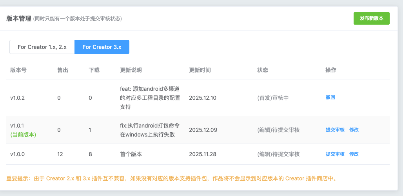Click 提交审核 for version v1.0.1
The width and height of the screenshot is (403, 196).
coord(335,130)
